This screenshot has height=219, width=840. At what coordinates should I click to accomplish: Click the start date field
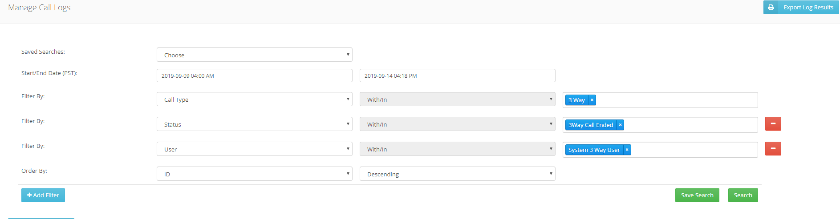[x=255, y=76]
